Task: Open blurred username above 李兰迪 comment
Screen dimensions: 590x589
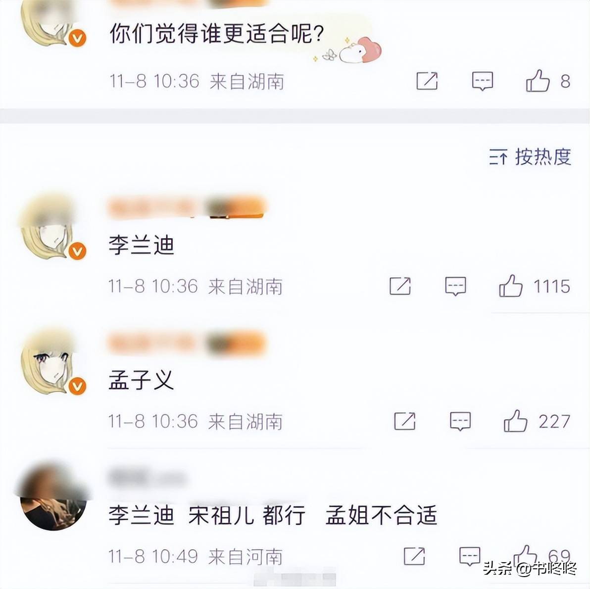Action: (x=187, y=207)
